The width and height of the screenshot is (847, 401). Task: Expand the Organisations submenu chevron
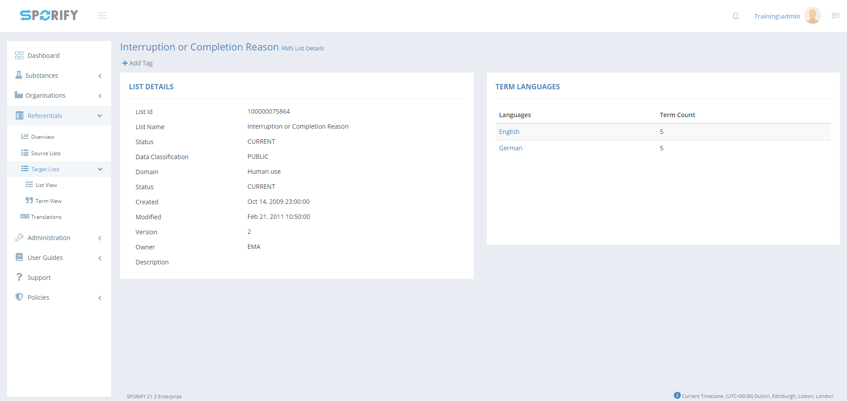pos(100,96)
